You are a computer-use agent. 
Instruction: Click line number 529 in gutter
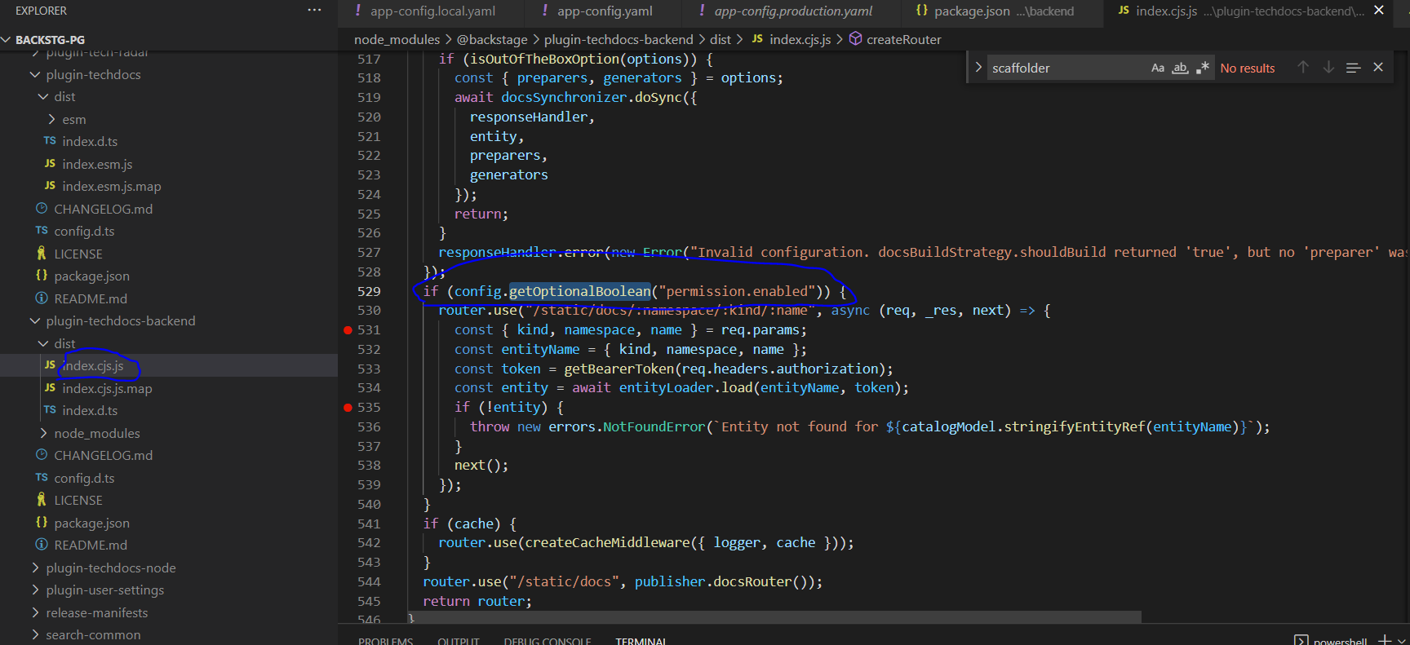369,291
